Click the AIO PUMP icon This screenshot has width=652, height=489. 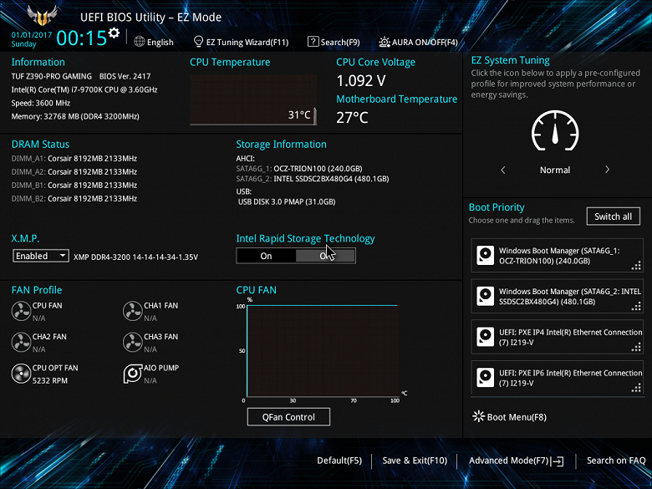(x=133, y=374)
